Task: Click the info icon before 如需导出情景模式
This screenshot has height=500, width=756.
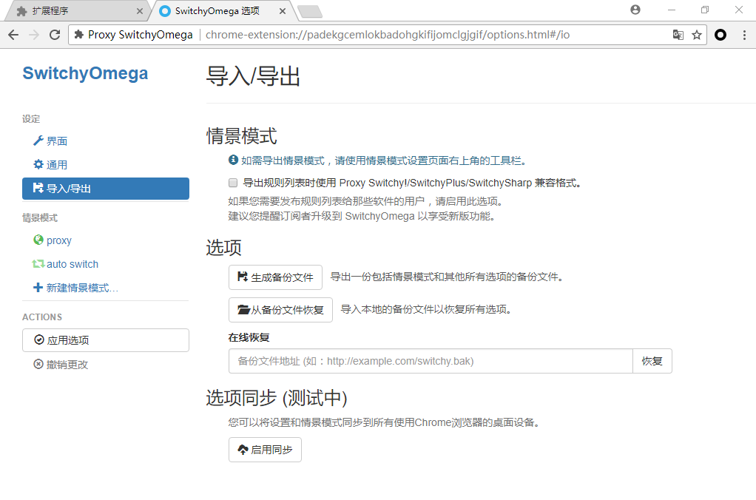Action: point(233,160)
